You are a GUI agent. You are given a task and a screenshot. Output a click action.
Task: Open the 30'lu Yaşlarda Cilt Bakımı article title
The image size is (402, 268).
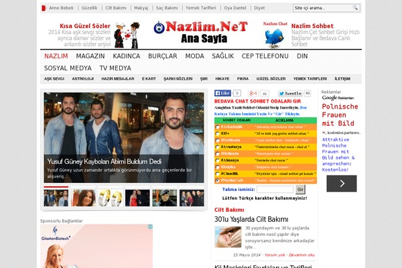point(251,219)
